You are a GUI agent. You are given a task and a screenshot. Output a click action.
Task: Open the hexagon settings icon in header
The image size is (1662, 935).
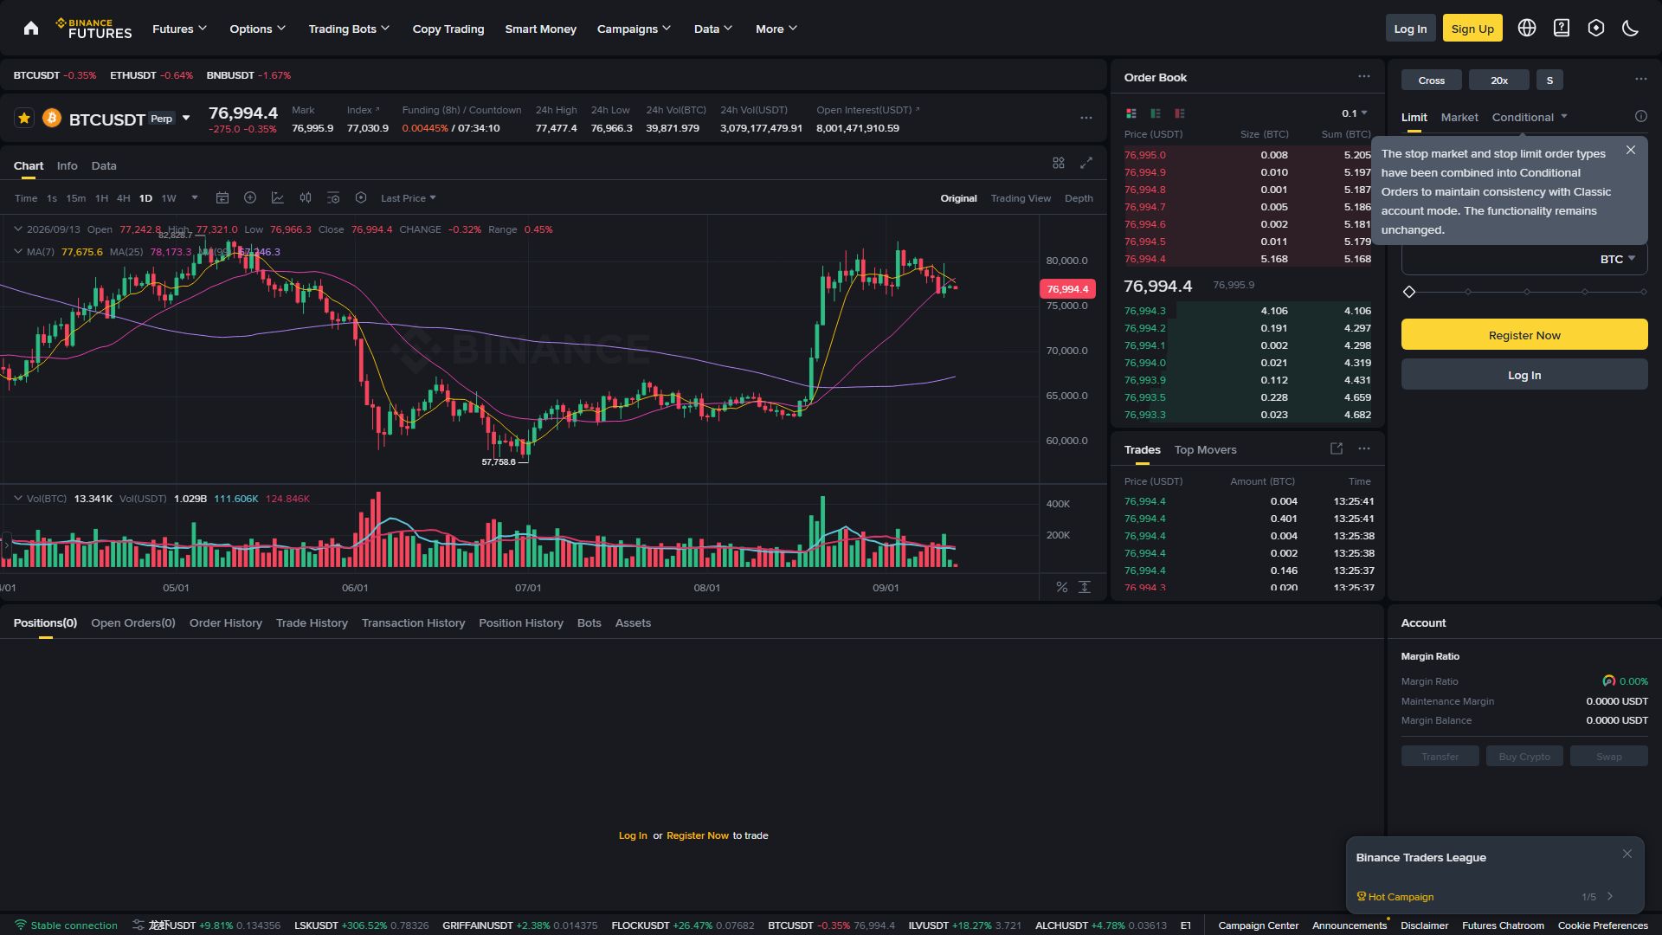tap(1596, 29)
